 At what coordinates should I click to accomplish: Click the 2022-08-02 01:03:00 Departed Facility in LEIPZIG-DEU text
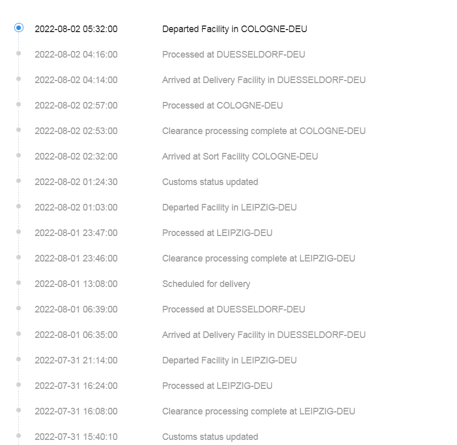click(229, 207)
